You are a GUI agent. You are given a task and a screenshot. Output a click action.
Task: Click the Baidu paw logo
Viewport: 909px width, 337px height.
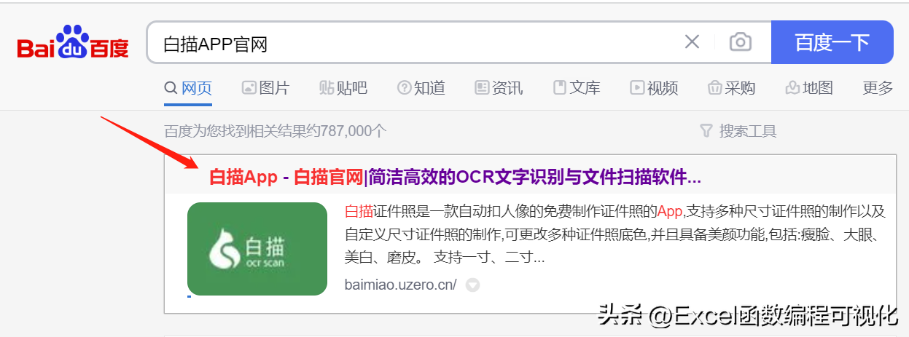73,43
